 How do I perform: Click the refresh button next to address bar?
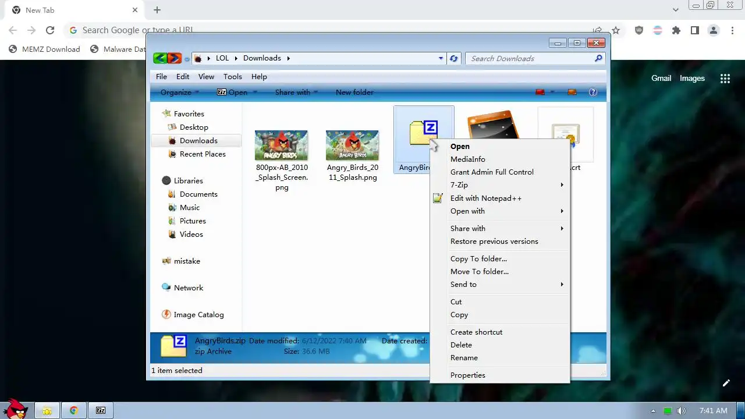tap(454, 58)
